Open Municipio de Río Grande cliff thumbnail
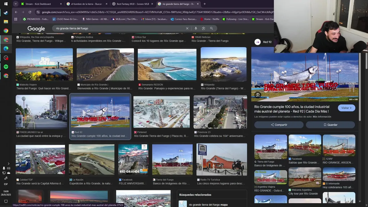Viewport: 368px width, 207px height. 105,64
